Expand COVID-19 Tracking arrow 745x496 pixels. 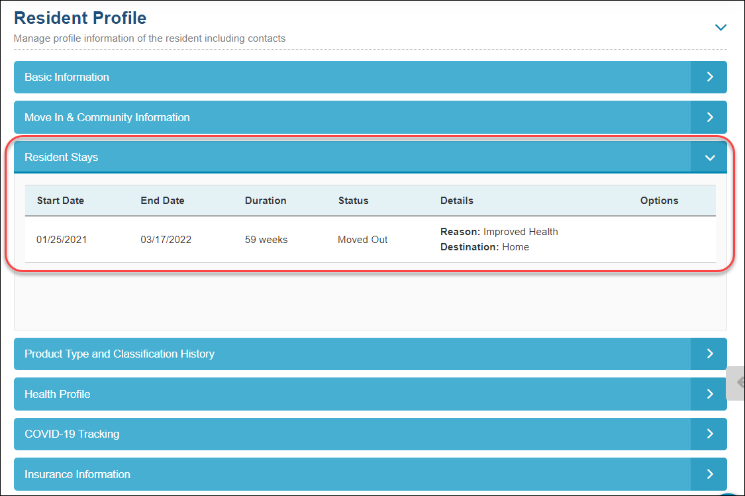(x=709, y=434)
